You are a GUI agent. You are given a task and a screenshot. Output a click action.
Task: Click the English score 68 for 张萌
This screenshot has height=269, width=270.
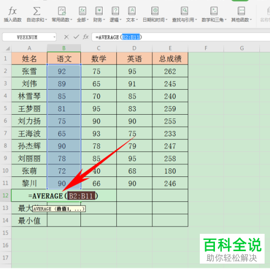pyautogui.click(x=134, y=170)
